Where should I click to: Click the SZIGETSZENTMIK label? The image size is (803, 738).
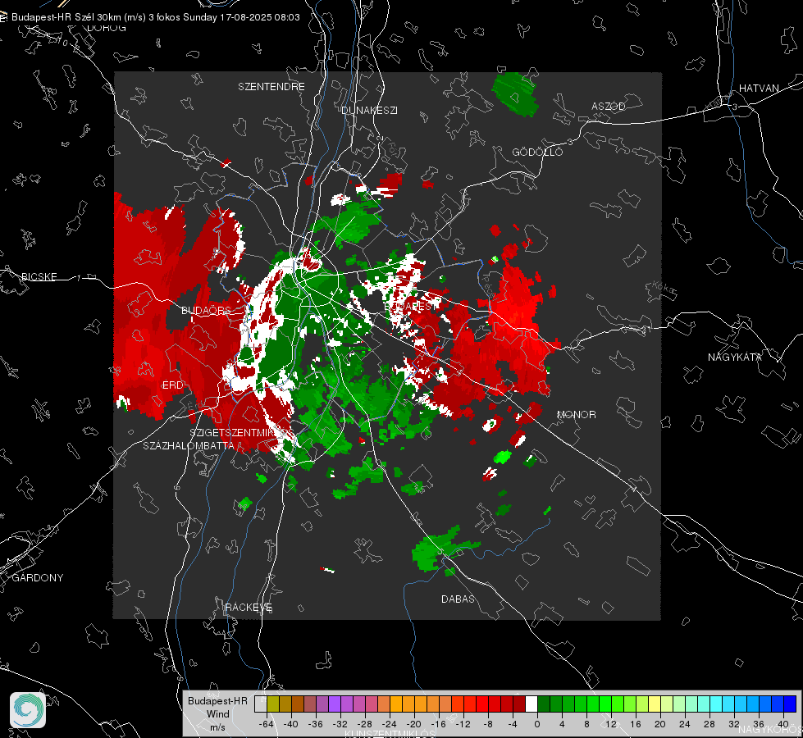pos(232,433)
